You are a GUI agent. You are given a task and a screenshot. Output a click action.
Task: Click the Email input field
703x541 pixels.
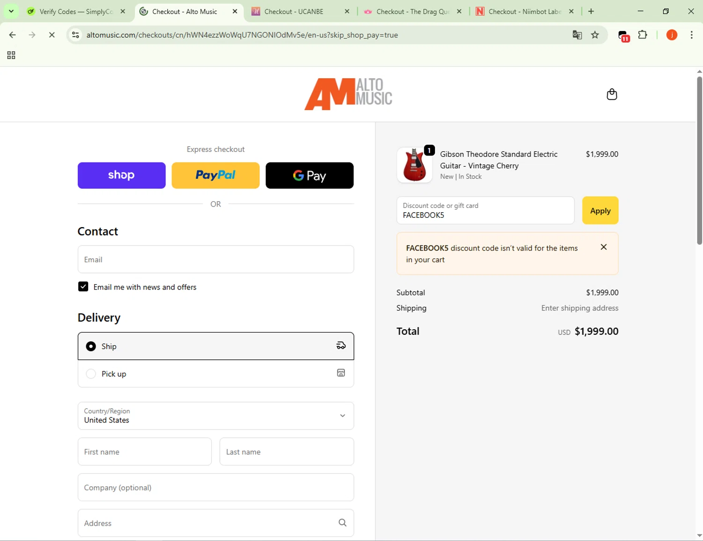216,259
